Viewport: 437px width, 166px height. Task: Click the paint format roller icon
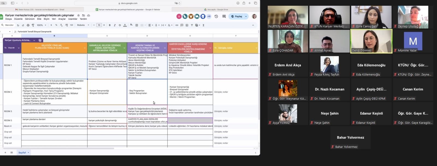tap(33, 25)
